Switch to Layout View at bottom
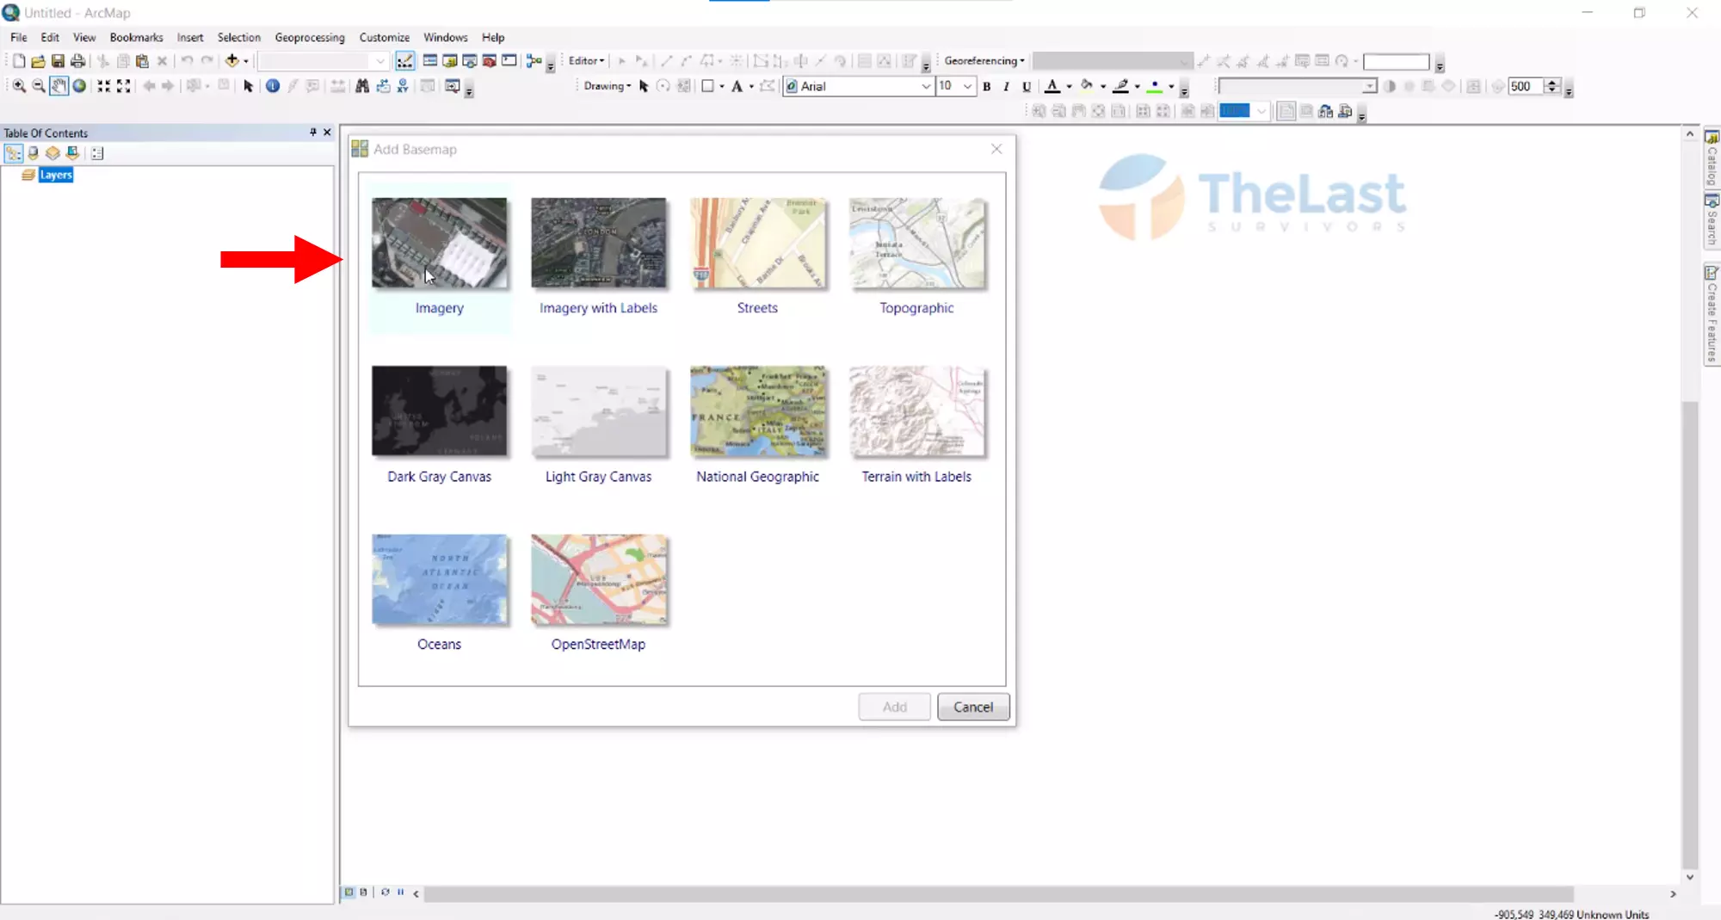This screenshot has height=920, width=1721. [x=363, y=892]
